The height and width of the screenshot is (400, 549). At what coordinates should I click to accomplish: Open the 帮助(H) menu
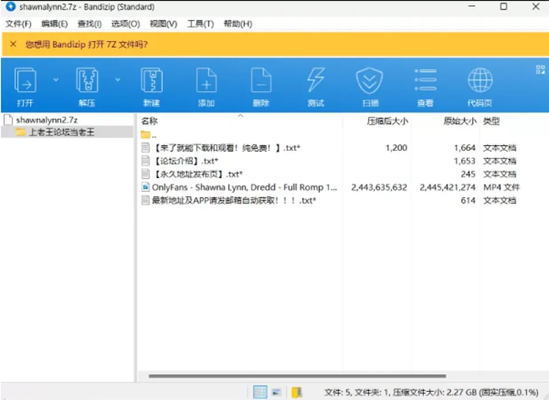coord(238,24)
